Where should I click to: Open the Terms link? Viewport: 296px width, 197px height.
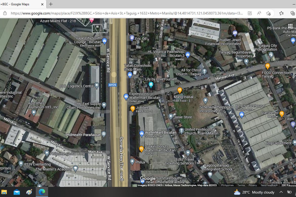click(241, 185)
